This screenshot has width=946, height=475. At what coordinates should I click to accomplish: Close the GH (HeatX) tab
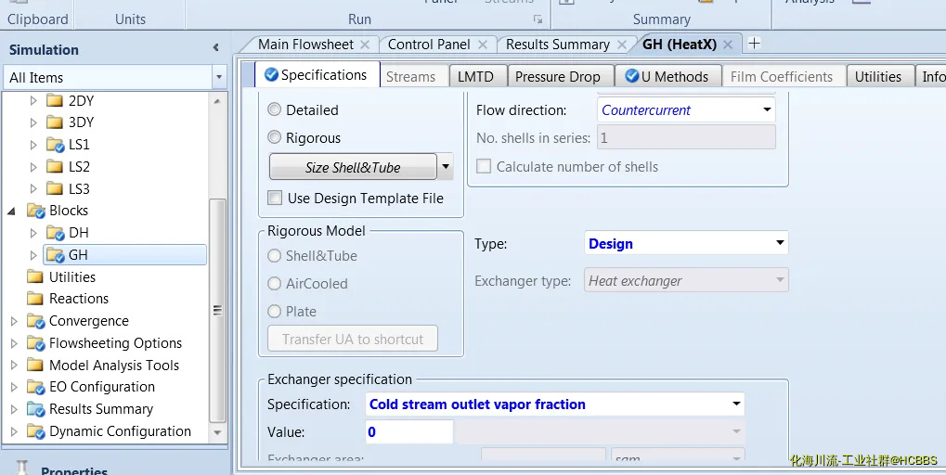(727, 45)
